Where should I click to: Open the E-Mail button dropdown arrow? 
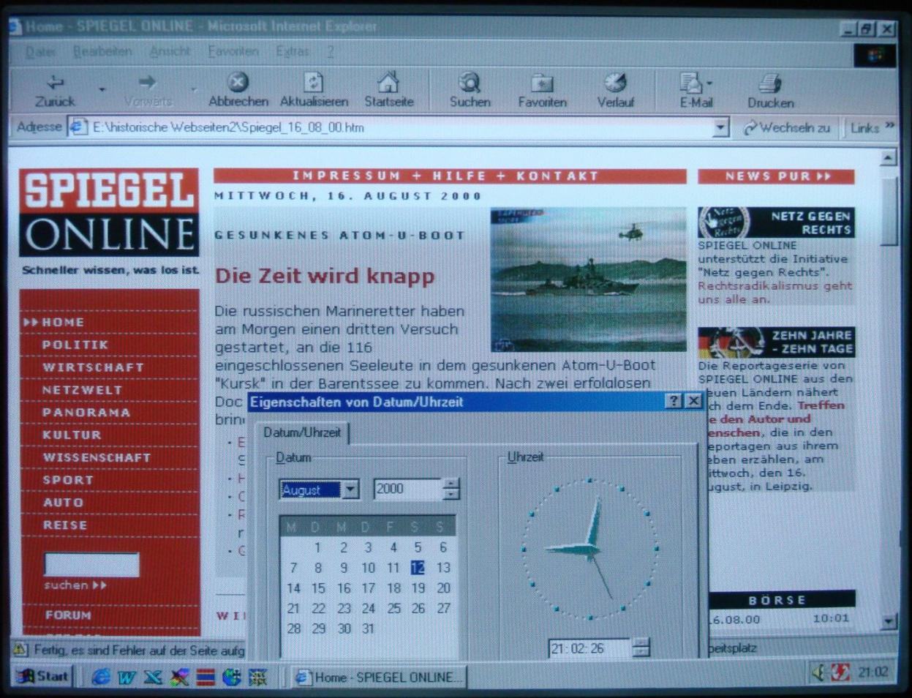709,84
